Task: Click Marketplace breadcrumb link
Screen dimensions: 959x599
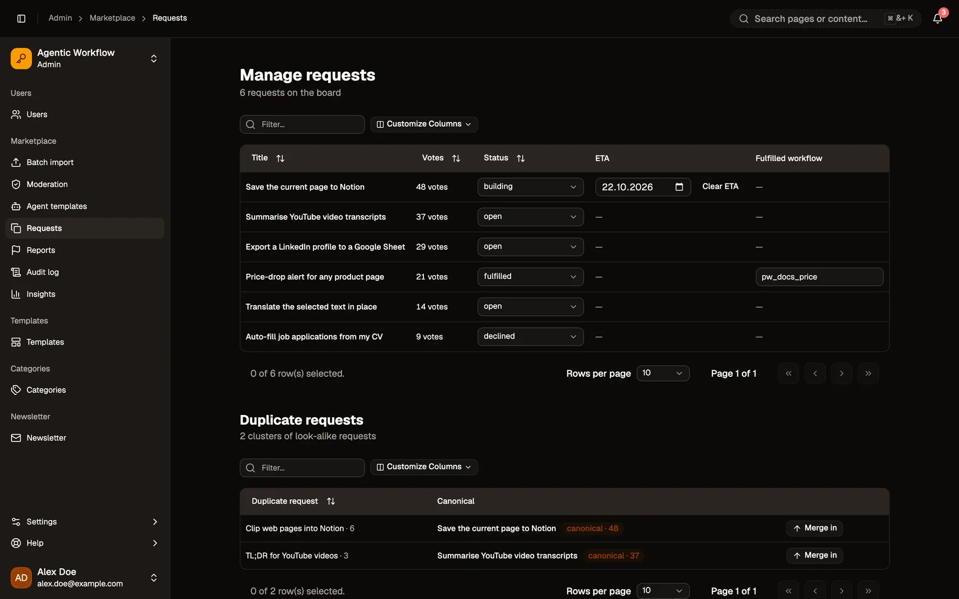Action: (x=112, y=18)
